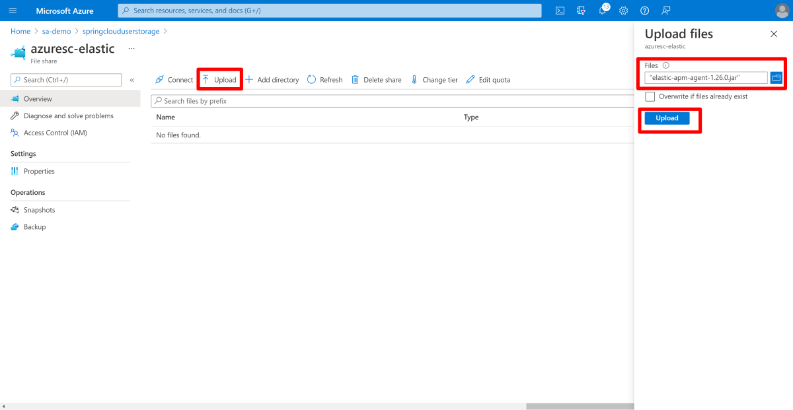Open the Directories and subscriptions filter icon
Viewport: 793px width, 410px height.
(x=581, y=11)
